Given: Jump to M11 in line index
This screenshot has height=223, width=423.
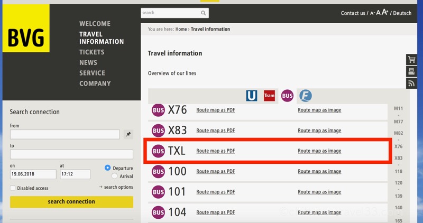Looking at the screenshot, I should (399, 108).
